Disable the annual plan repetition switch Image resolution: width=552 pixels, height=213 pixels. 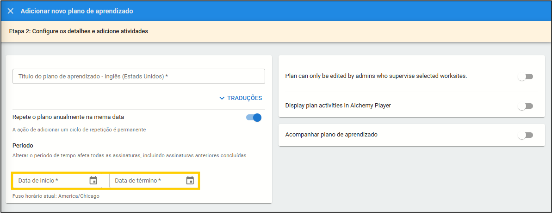(x=254, y=118)
